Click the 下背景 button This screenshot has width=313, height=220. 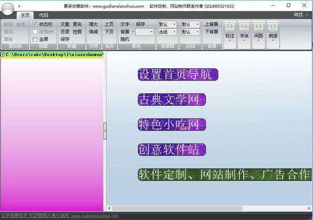[212, 31]
